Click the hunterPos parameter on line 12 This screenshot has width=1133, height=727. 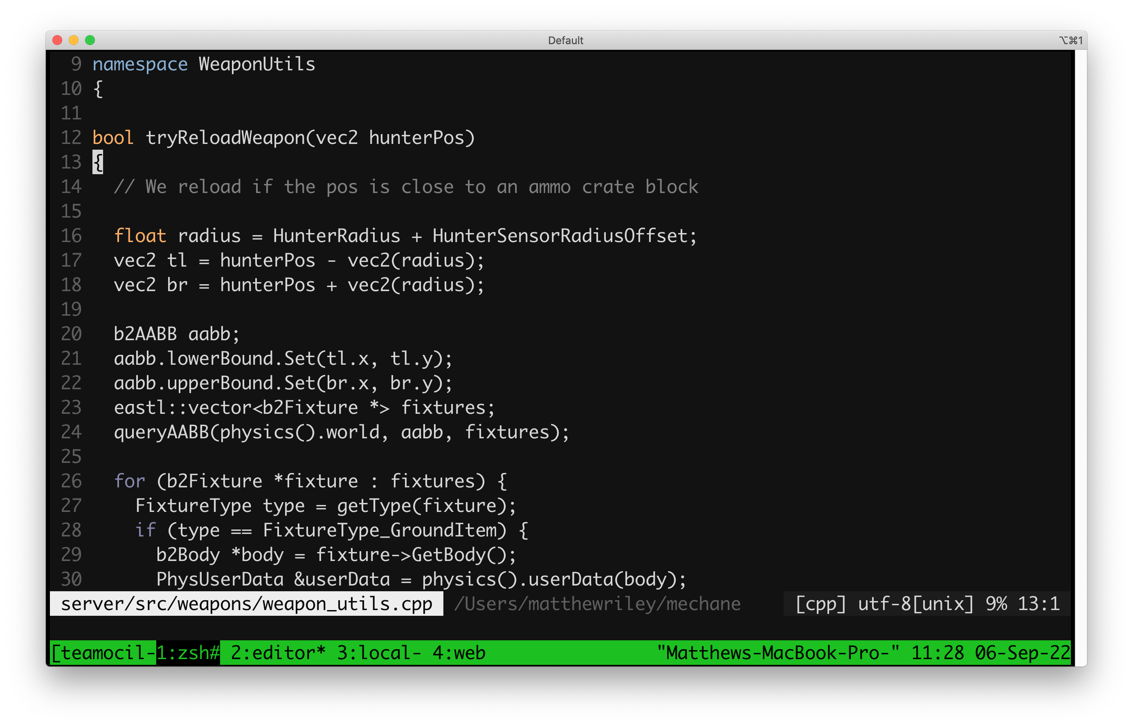click(x=416, y=138)
